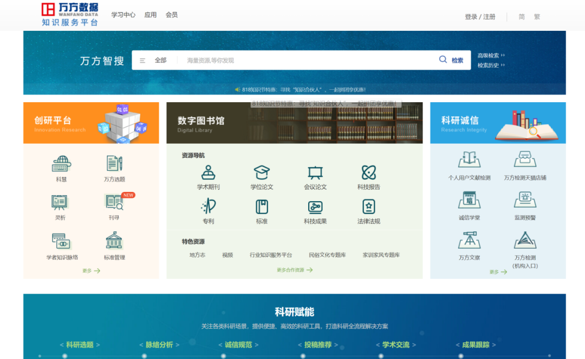Show 更多 in 科研诚信 panel
The width and height of the screenshot is (585, 359).
tap(498, 272)
